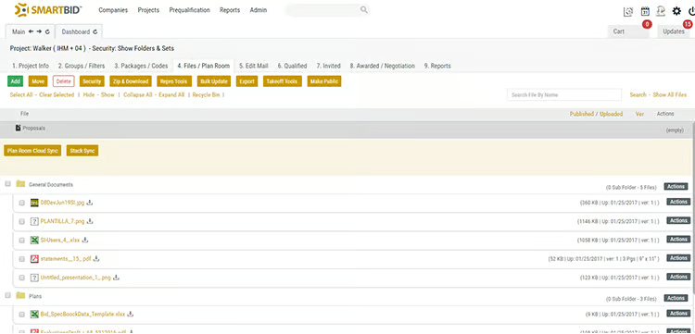The width and height of the screenshot is (695, 334).
Task: Open Actions menu for General Documents folder
Action: pyautogui.click(x=676, y=187)
